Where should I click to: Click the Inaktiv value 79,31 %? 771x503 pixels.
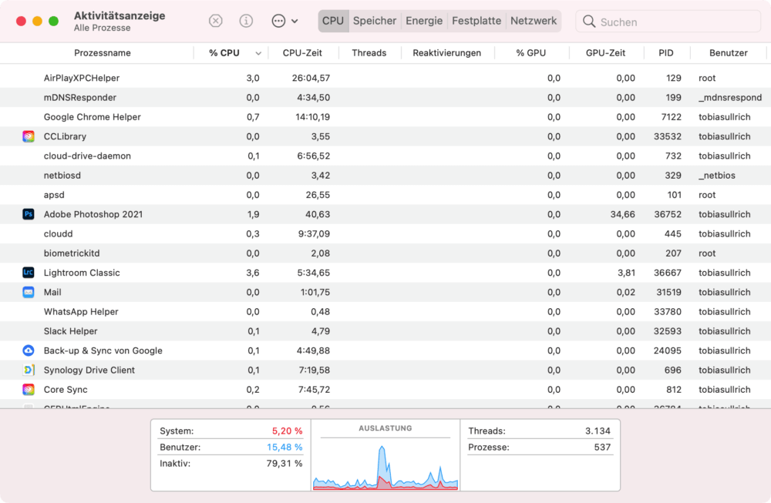[x=284, y=463]
